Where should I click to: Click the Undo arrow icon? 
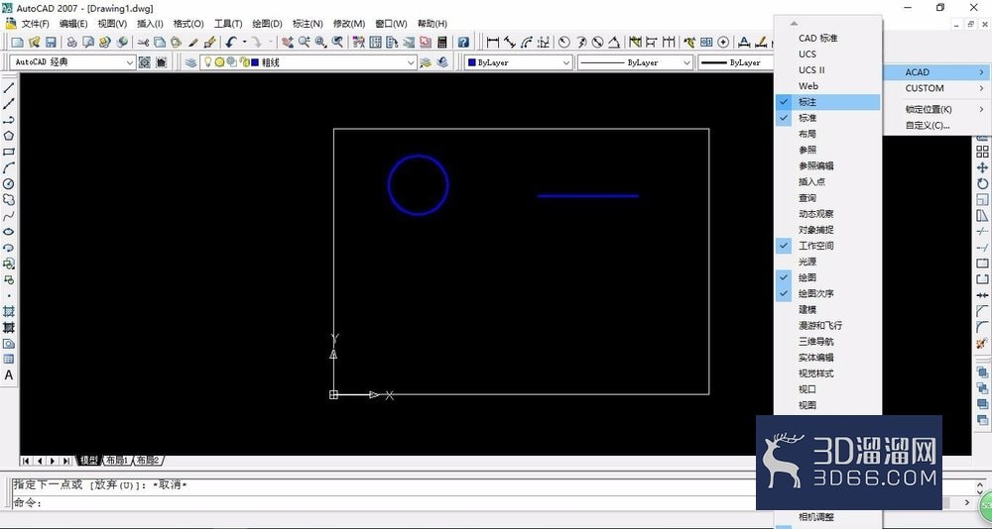pos(230,43)
